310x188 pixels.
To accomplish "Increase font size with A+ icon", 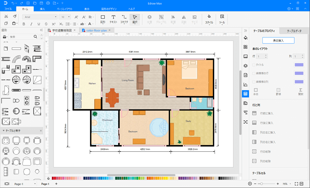I will [76, 17].
